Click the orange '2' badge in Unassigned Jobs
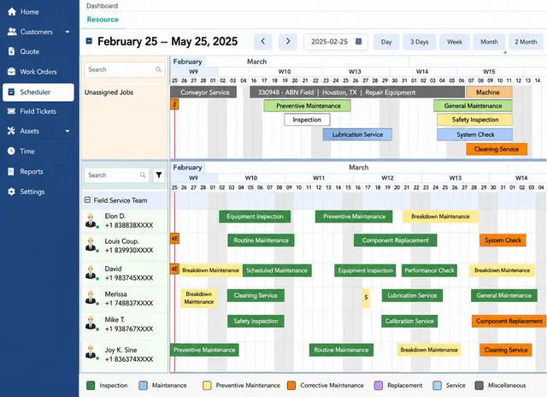The image size is (547, 397). click(174, 104)
